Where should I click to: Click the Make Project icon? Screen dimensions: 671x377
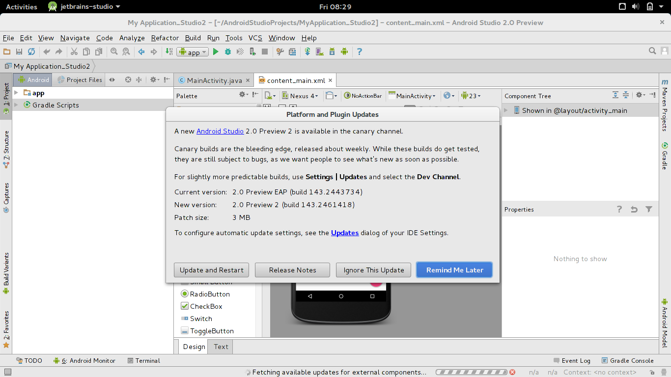pos(169,52)
